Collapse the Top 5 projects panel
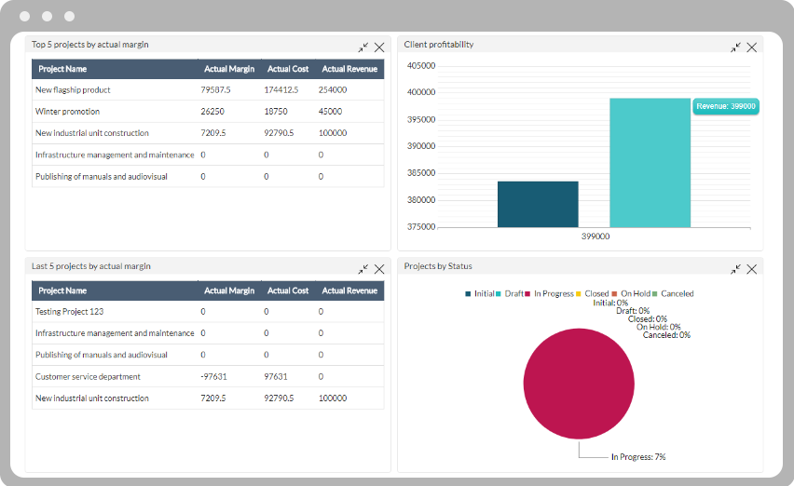This screenshot has height=486, width=794. (363, 47)
